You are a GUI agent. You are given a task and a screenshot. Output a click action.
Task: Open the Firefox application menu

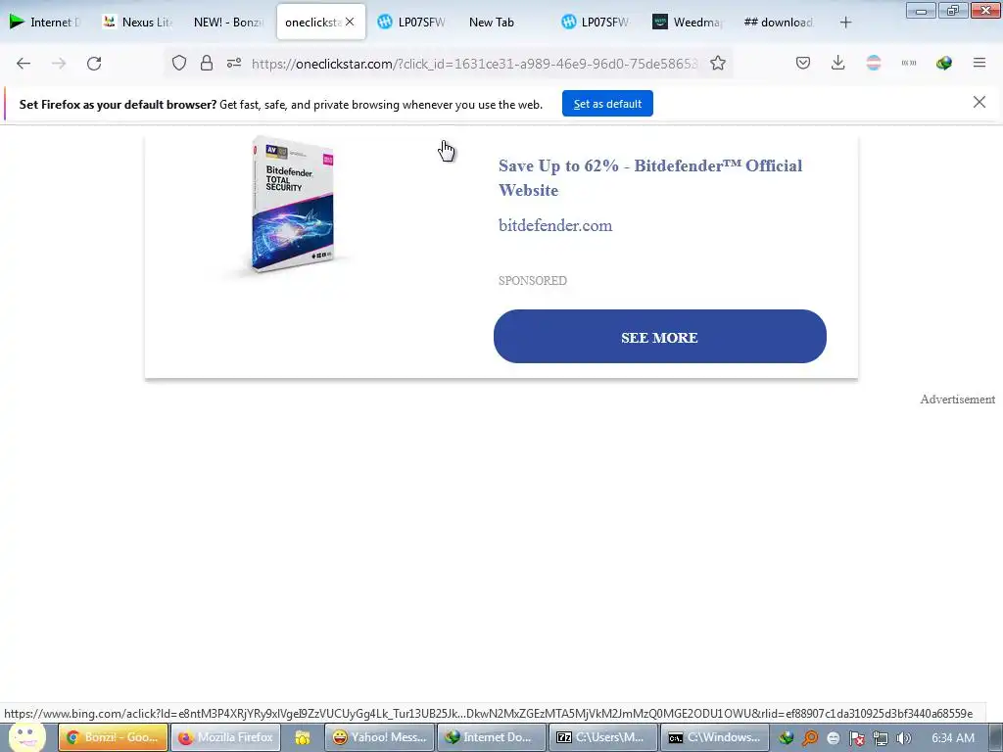click(979, 63)
